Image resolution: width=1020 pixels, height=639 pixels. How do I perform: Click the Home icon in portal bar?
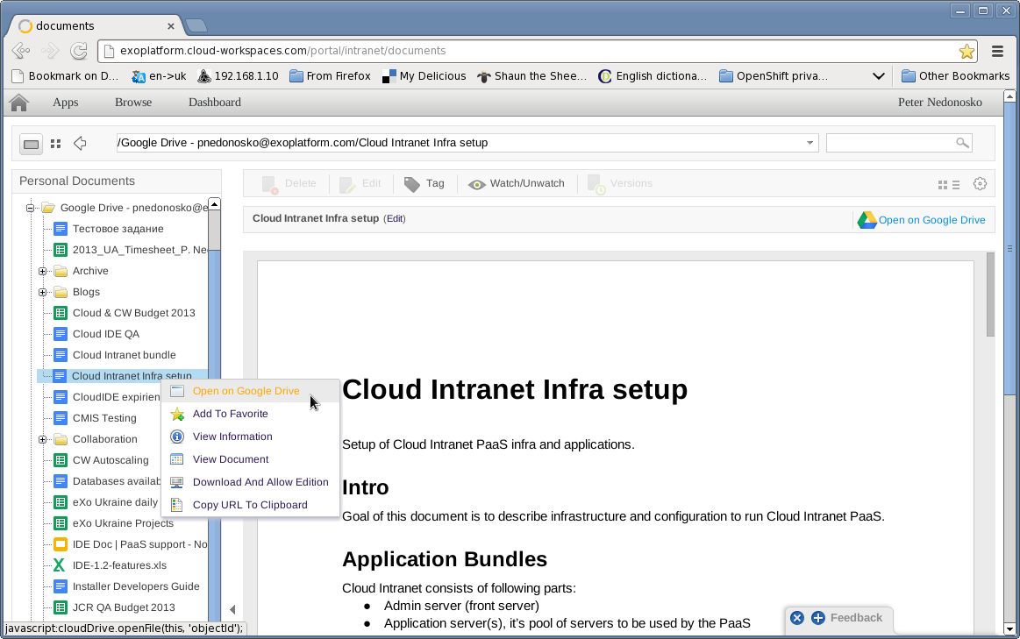click(x=19, y=102)
